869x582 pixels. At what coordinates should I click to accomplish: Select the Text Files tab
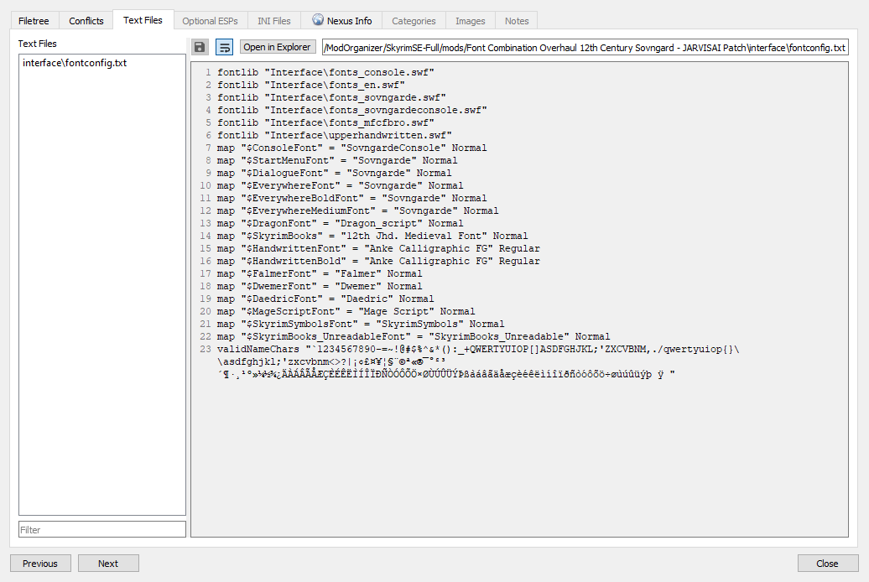(143, 20)
